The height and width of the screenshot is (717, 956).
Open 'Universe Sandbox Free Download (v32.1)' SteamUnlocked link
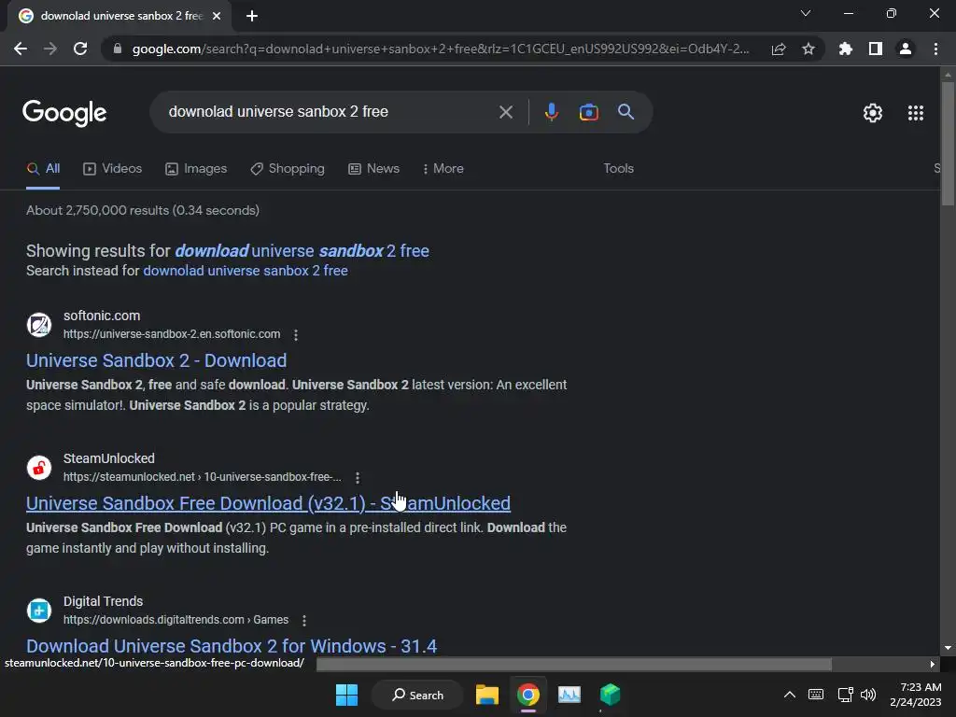(268, 503)
